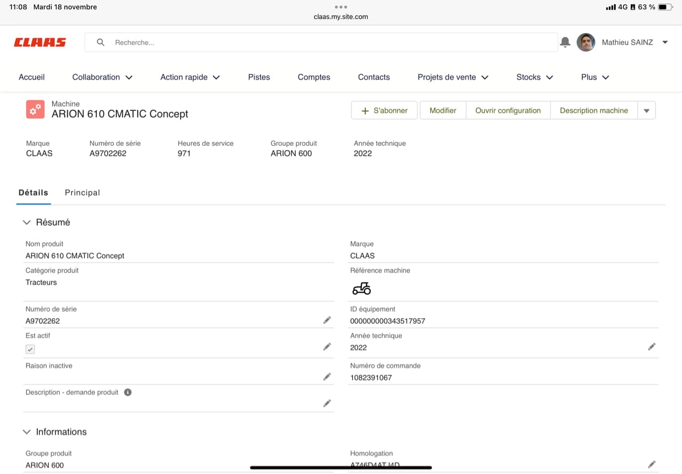
Task: Show info for Description - demande produit
Action: point(128,393)
